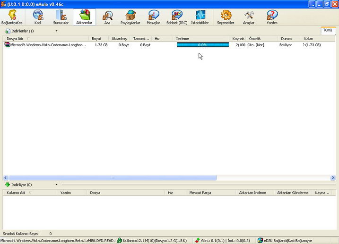339x244 pixels.
Task: Click the horizontal scrollbar thumb
Action: [113, 177]
